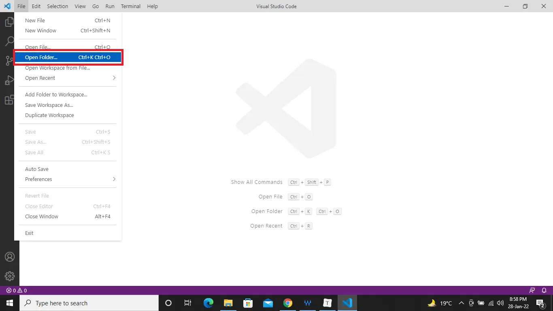Choose New File from File menu

point(35,20)
